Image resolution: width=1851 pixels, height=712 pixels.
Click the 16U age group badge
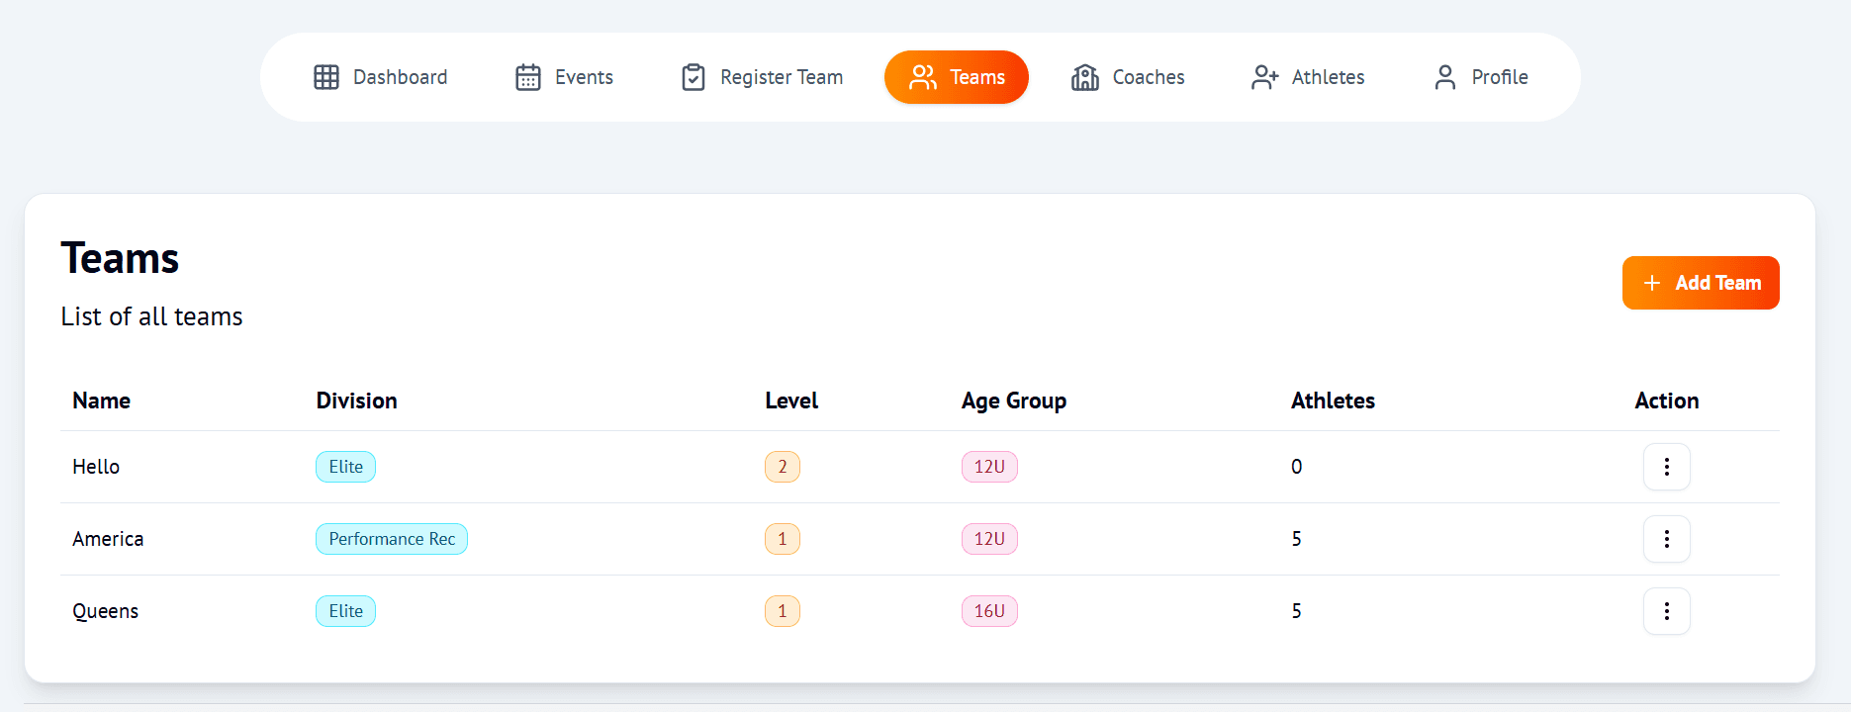(989, 611)
